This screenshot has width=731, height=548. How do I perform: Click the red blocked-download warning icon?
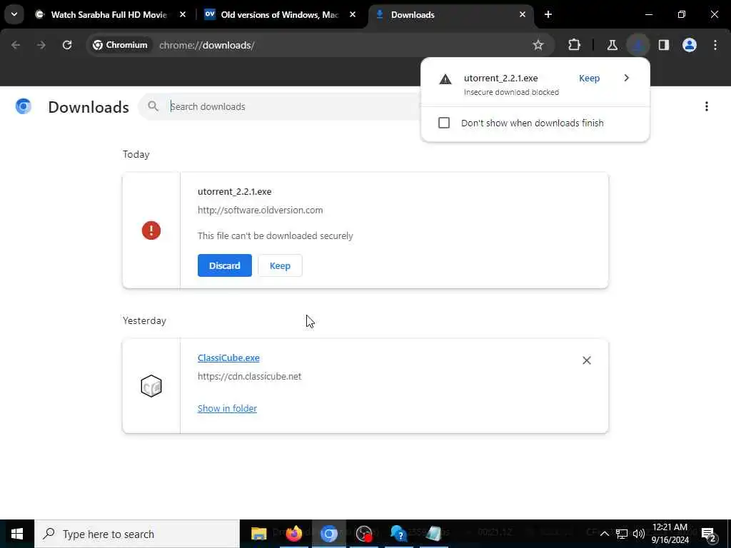(x=151, y=230)
